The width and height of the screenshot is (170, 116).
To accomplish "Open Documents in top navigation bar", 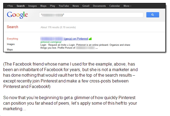I will [x=99, y=6].
